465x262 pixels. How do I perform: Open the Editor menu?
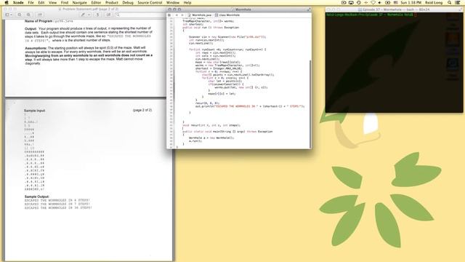point(96,2)
